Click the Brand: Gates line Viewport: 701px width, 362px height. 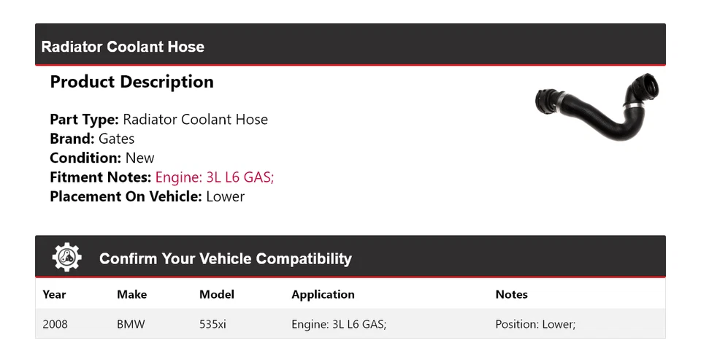click(92, 139)
